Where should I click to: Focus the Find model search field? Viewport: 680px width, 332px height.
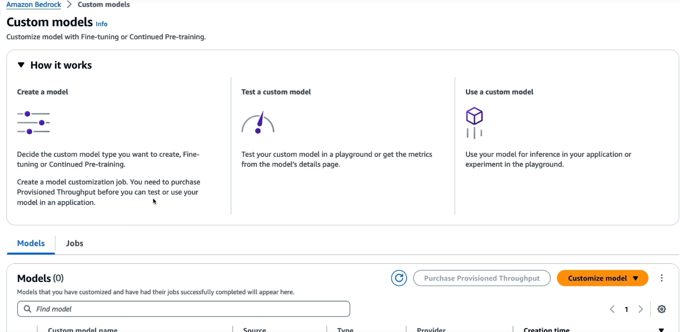(x=184, y=309)
